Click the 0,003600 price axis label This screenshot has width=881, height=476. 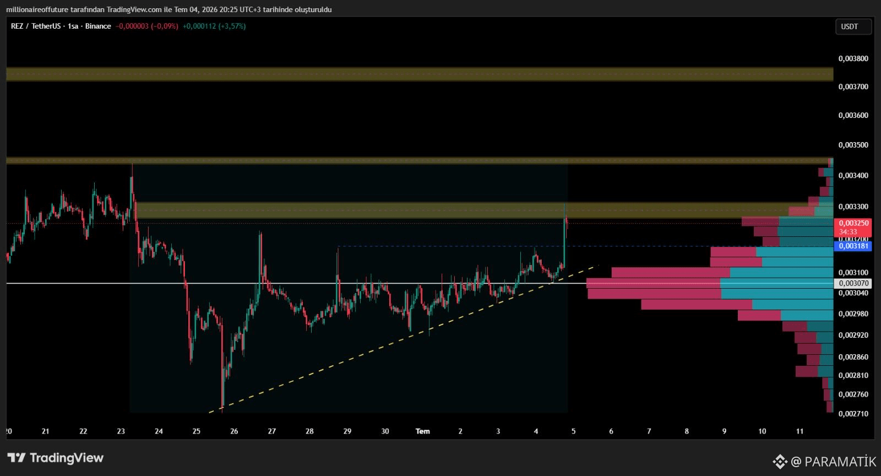(853, 115)
